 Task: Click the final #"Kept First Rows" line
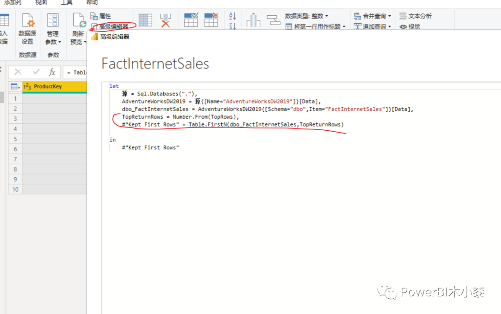pyautogui.click(x=150, y=147)
